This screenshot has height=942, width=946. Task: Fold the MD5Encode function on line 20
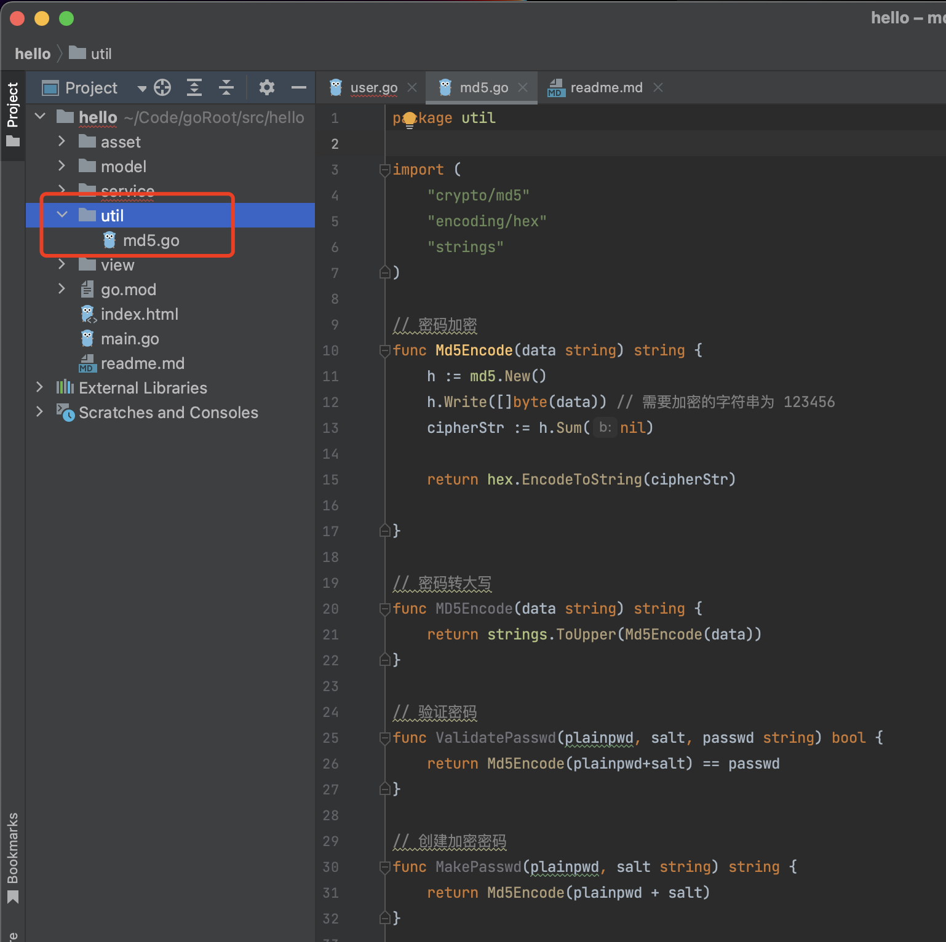(x=384, y=609)
